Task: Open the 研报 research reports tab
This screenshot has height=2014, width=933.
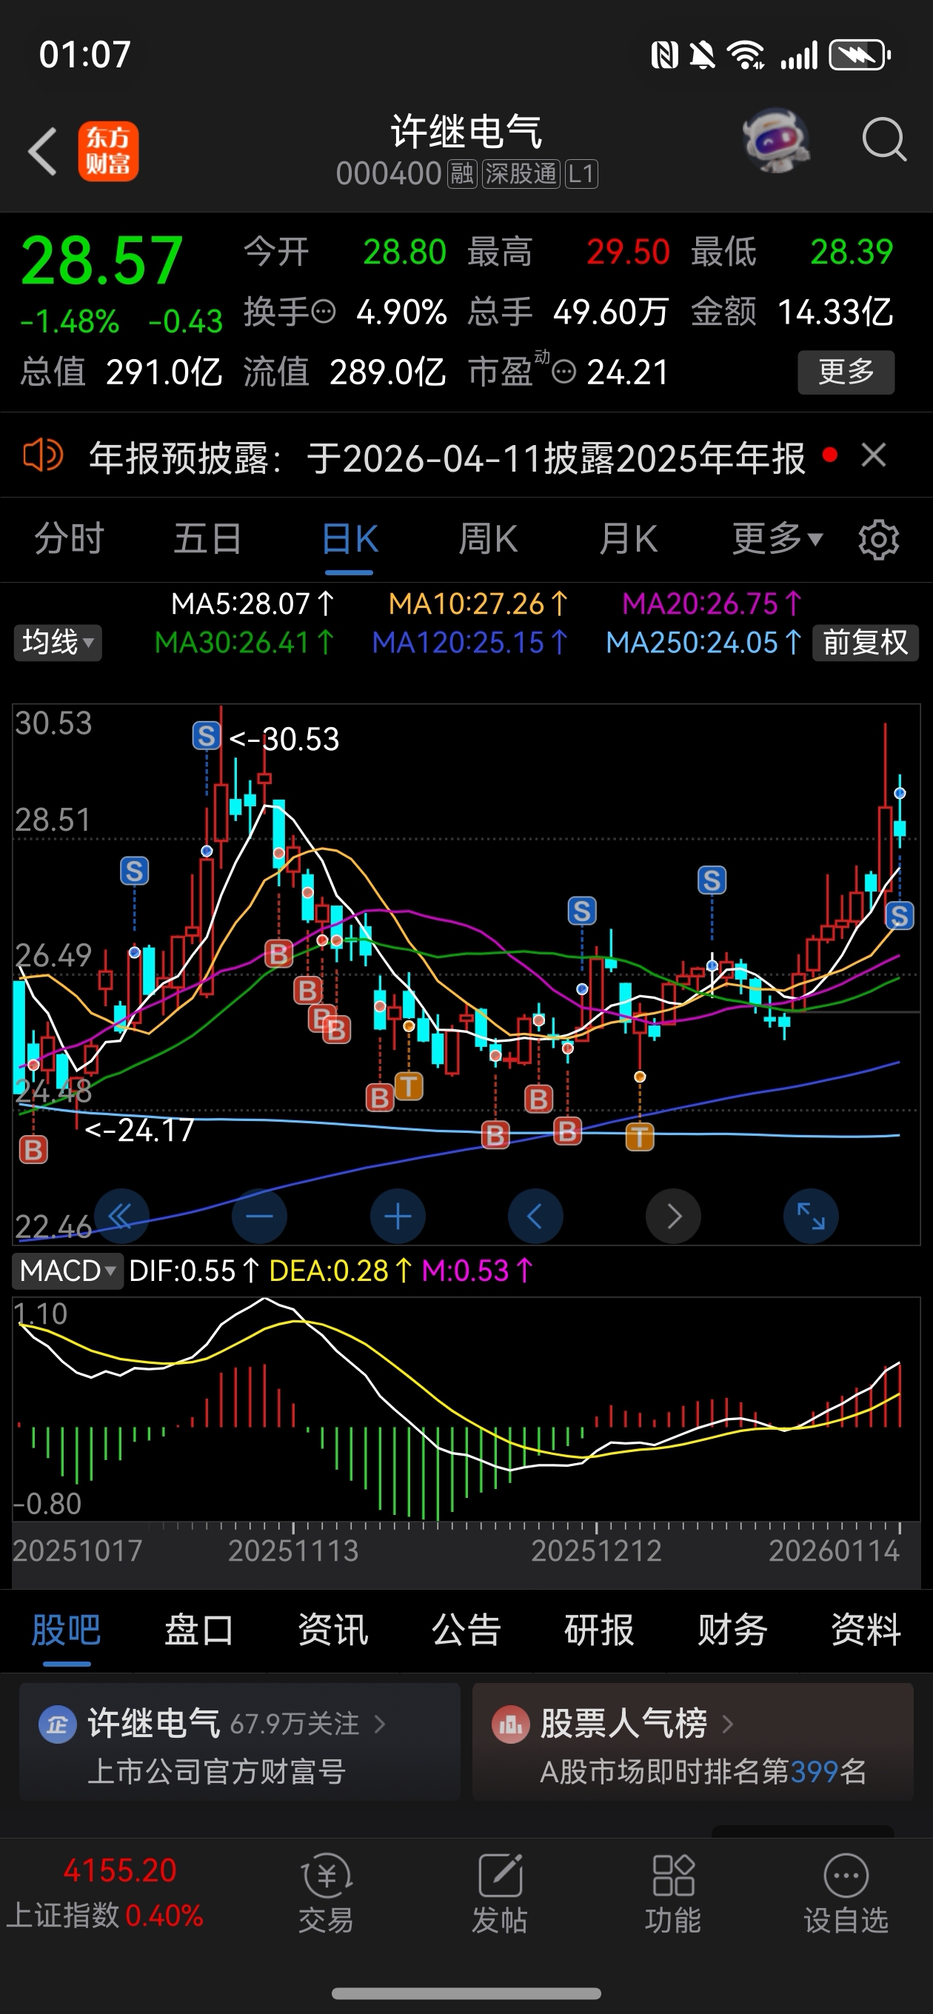Action: click(599, 1631)
